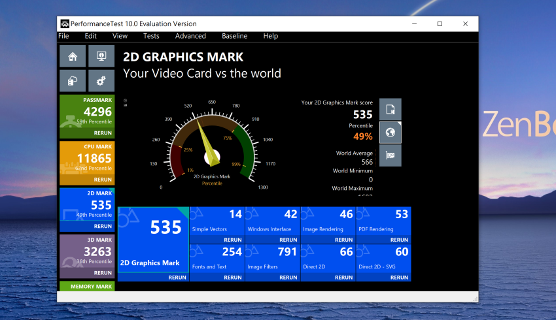Select the 2D Mark 535 sidebar tile
This screenshot has height=320, width=556.
(x=87, y=205)
